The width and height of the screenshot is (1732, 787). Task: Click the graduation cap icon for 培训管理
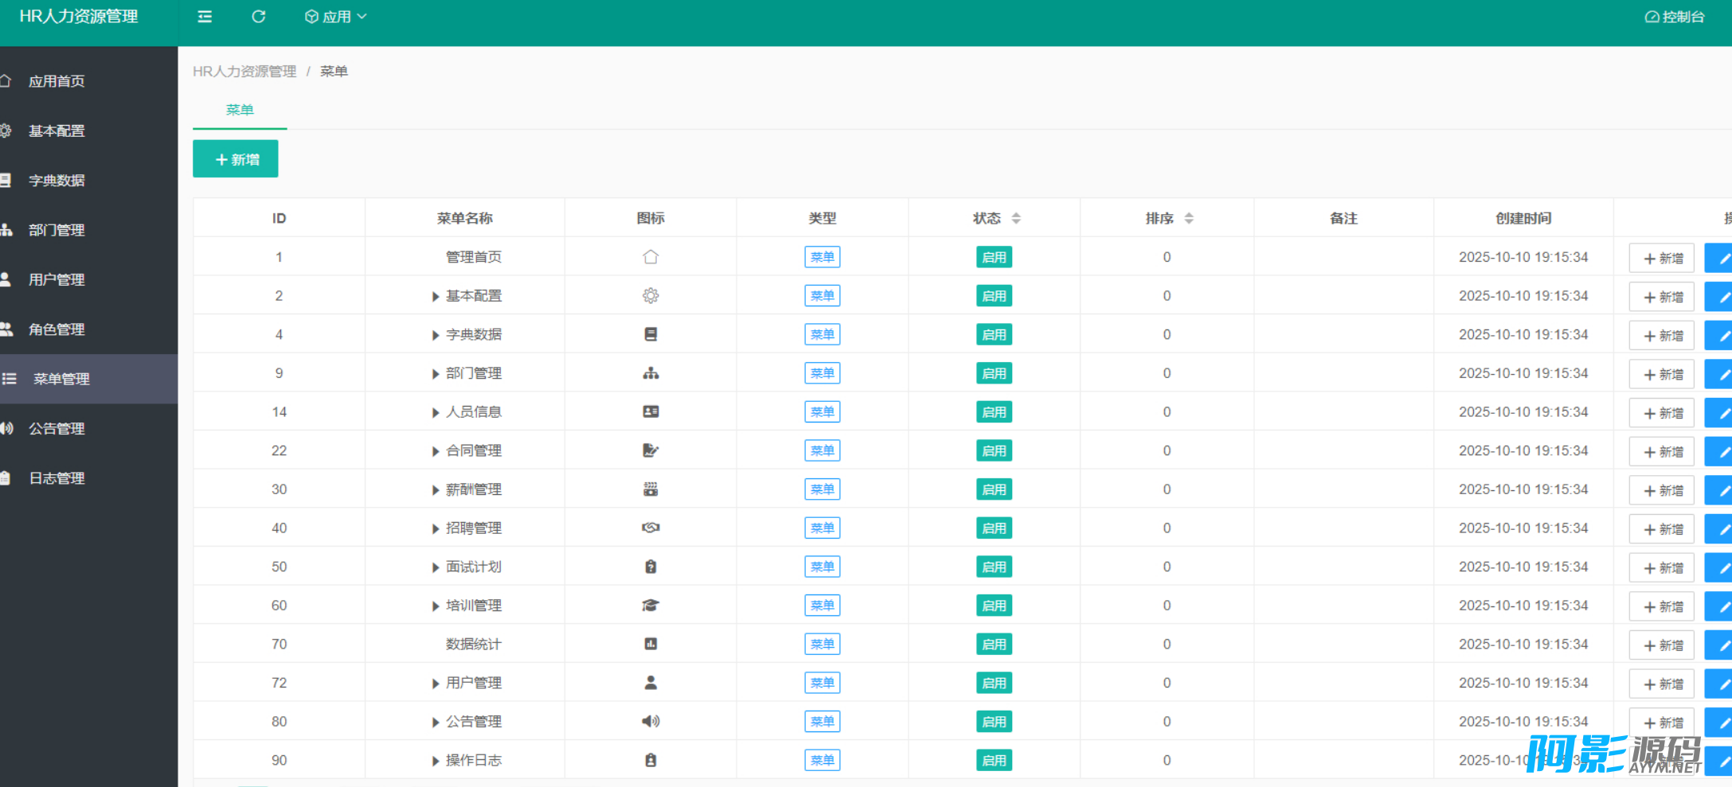[651, 606]
